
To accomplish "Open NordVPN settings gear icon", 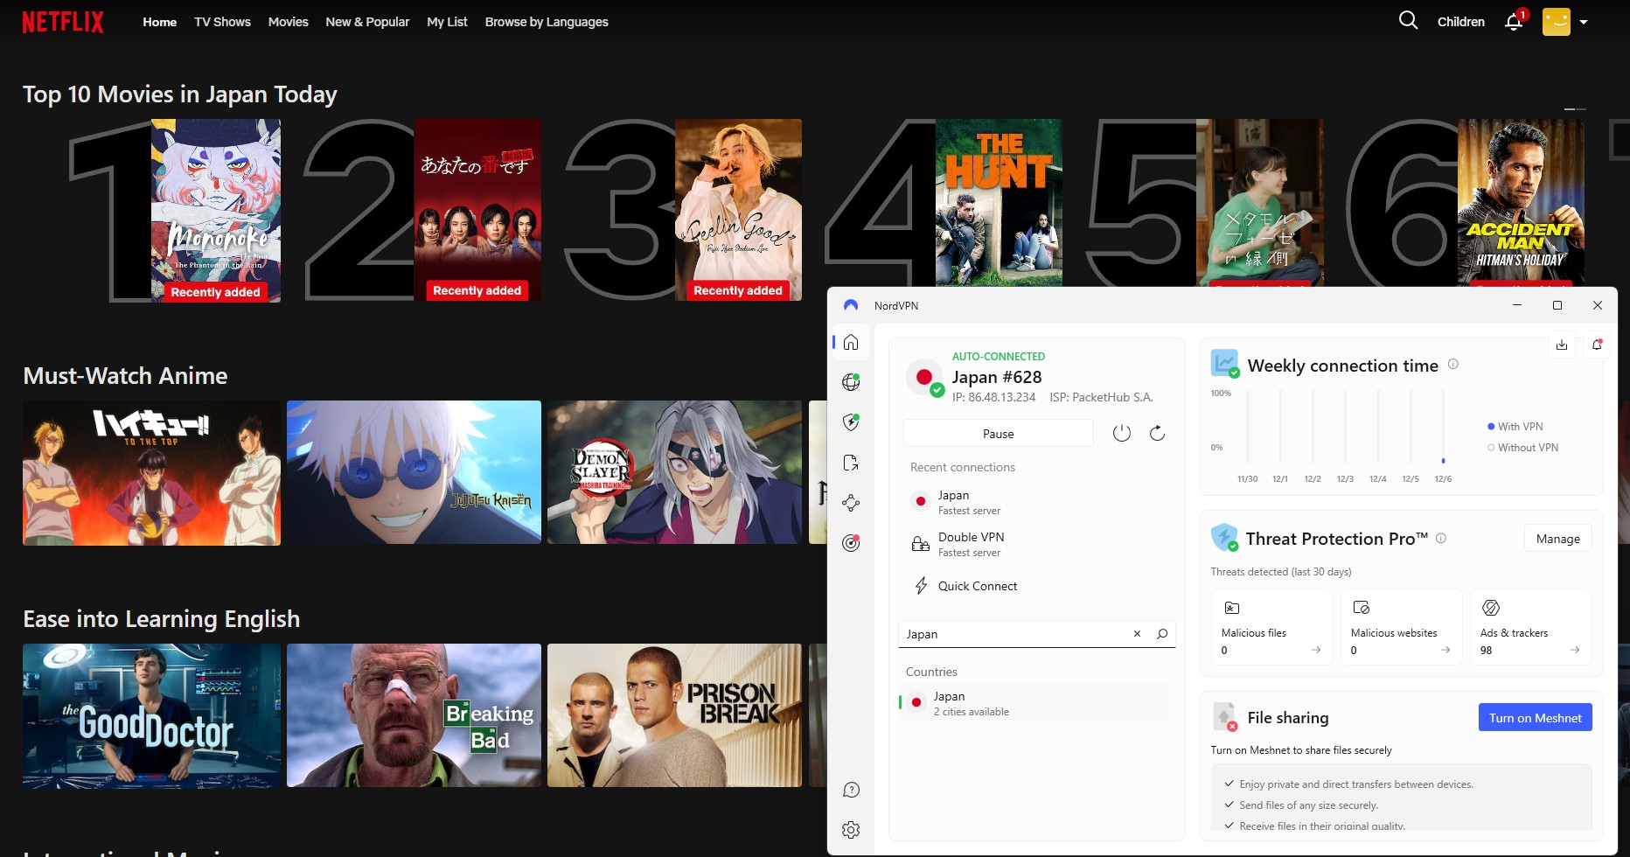I will (x=851, y=830).
